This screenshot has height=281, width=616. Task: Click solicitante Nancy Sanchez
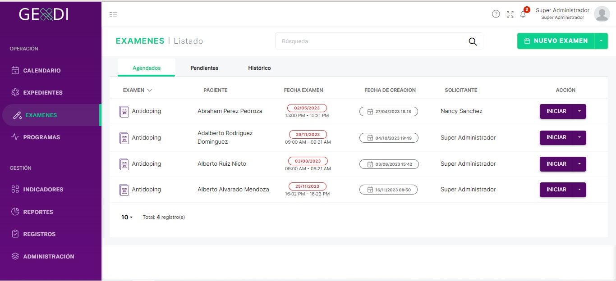point(461,111)
